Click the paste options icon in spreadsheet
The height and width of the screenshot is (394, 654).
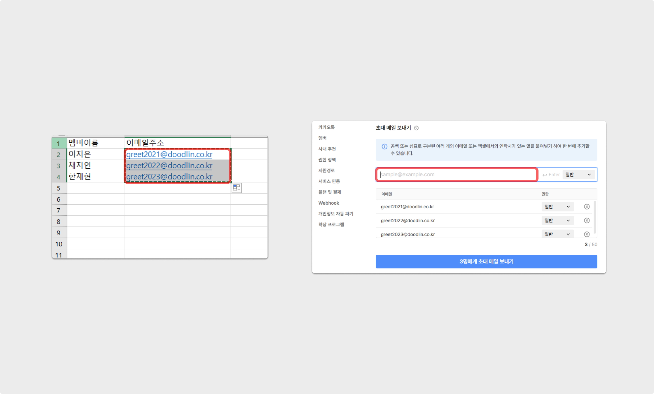(x=237, y=188)
